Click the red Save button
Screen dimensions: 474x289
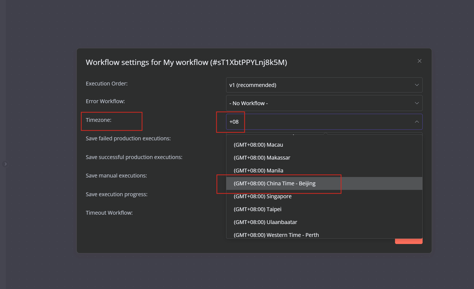click(x=408, y=241)
